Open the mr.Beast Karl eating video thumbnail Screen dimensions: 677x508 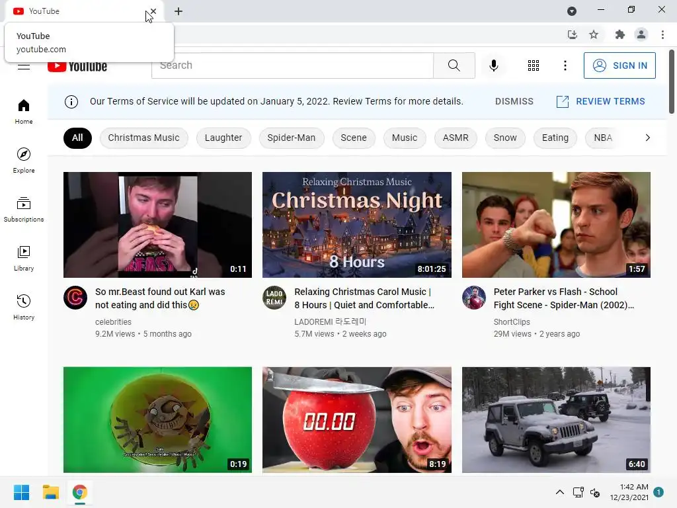(157, 225)
